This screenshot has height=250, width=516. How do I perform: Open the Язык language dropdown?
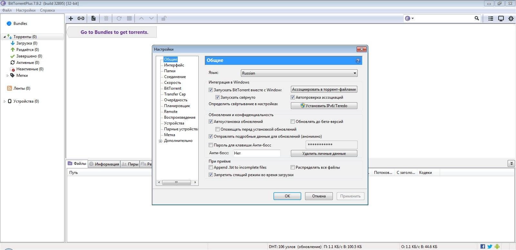299,73
